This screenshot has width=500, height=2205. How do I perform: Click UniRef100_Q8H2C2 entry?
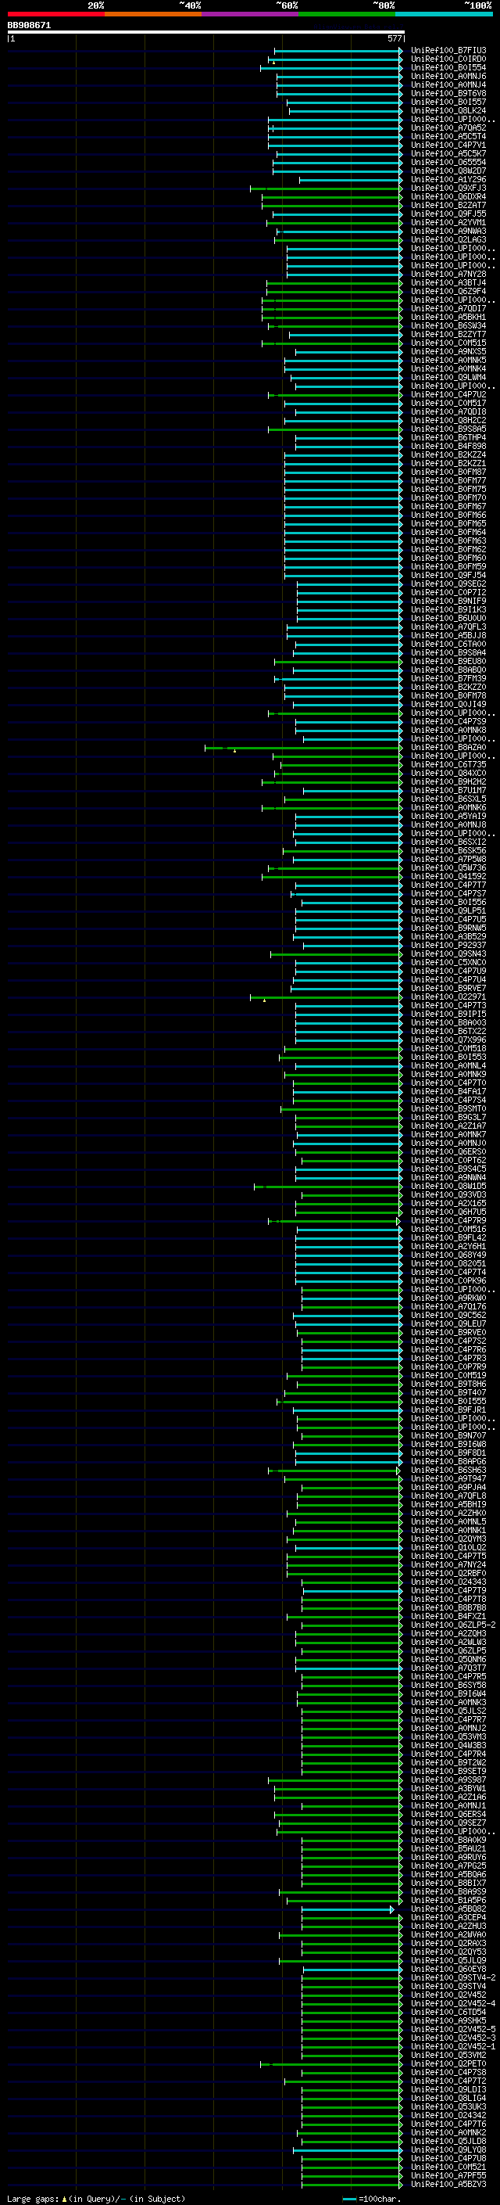tap(448, 420)
